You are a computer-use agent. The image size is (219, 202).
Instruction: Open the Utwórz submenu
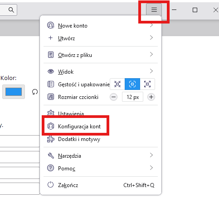[101, 38]
